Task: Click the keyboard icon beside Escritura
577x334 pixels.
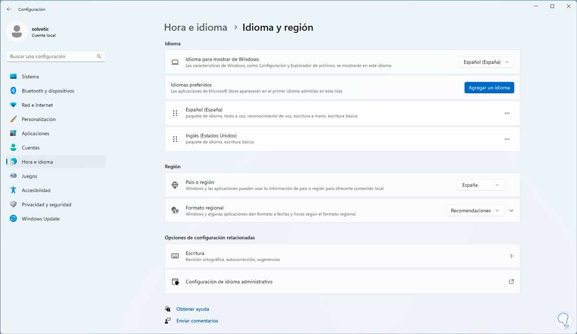Action: click(x=175, y=256)
